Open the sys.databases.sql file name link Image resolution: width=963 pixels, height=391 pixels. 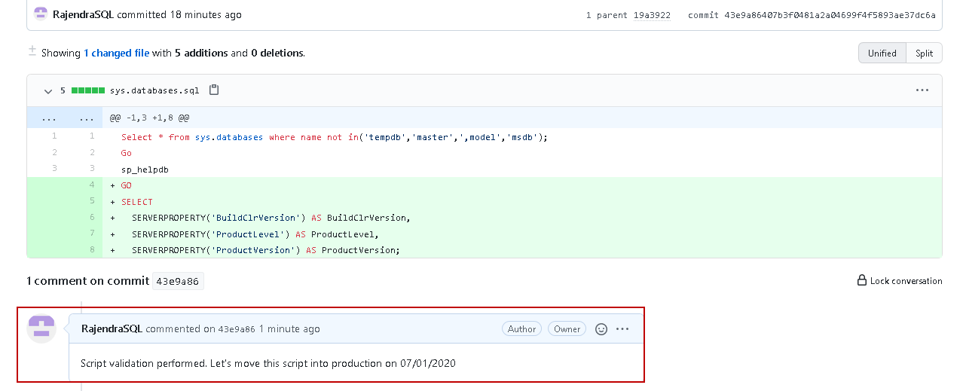coord(154,90)
